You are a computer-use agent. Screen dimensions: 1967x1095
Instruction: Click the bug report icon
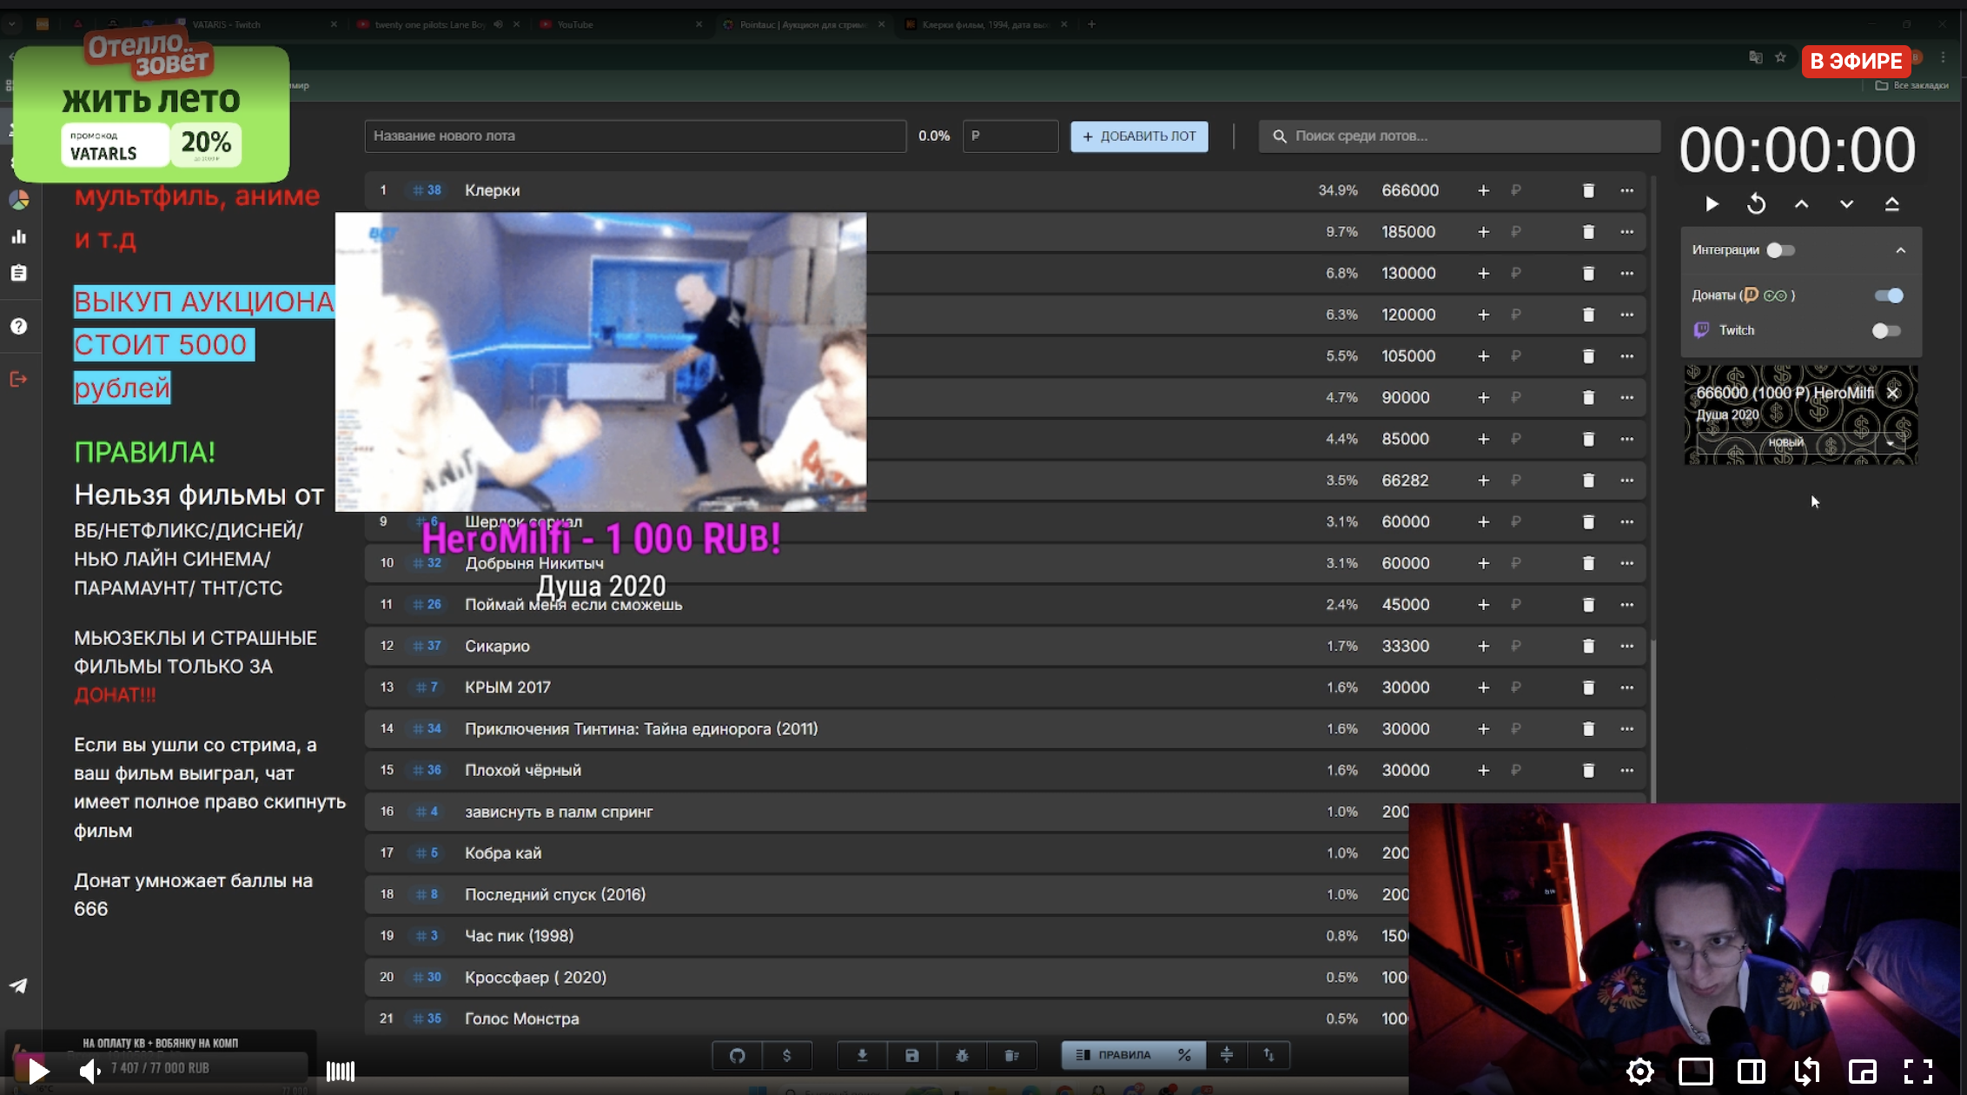(x=962, y=1055)
